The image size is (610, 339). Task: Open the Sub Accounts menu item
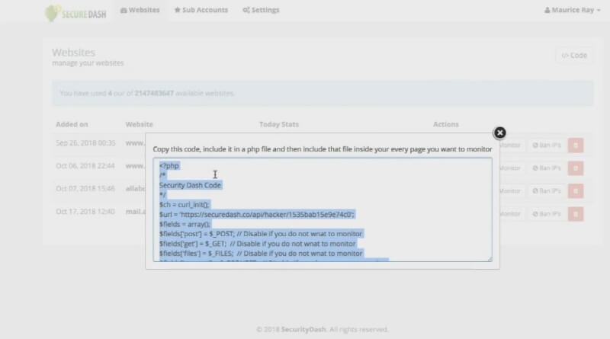click(201, 10)
